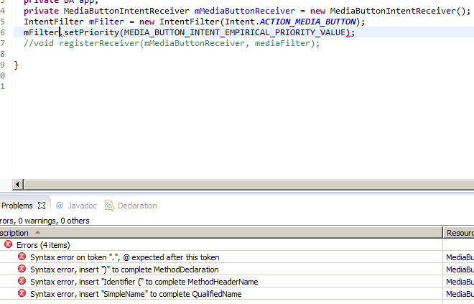Click the Resource column header
This screenshot has width=474, height=304.
click(x=459, y=233)
